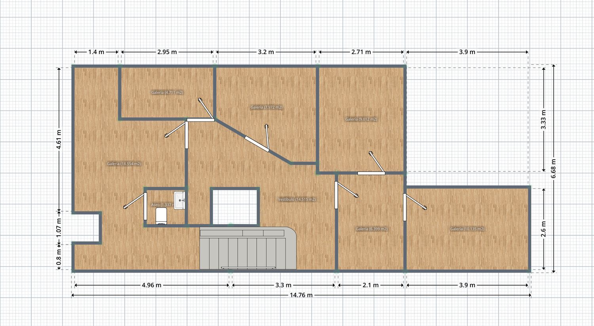Select the Galería (10.135 m2) label
This screenshot has height=326, width=594.
(x=467, y=229)
